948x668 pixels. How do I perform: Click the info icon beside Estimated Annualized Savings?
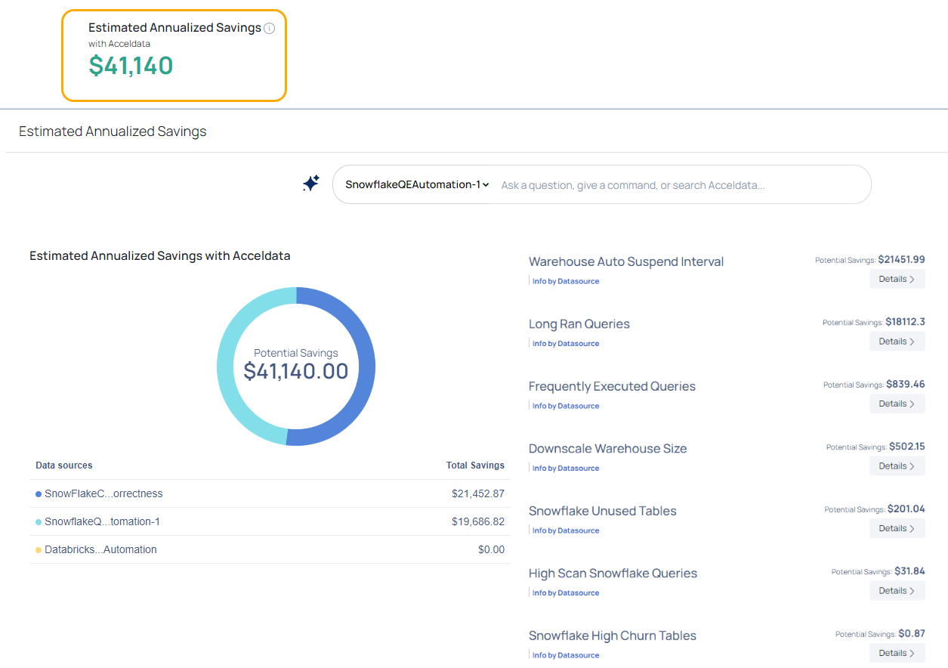[270, 29]
